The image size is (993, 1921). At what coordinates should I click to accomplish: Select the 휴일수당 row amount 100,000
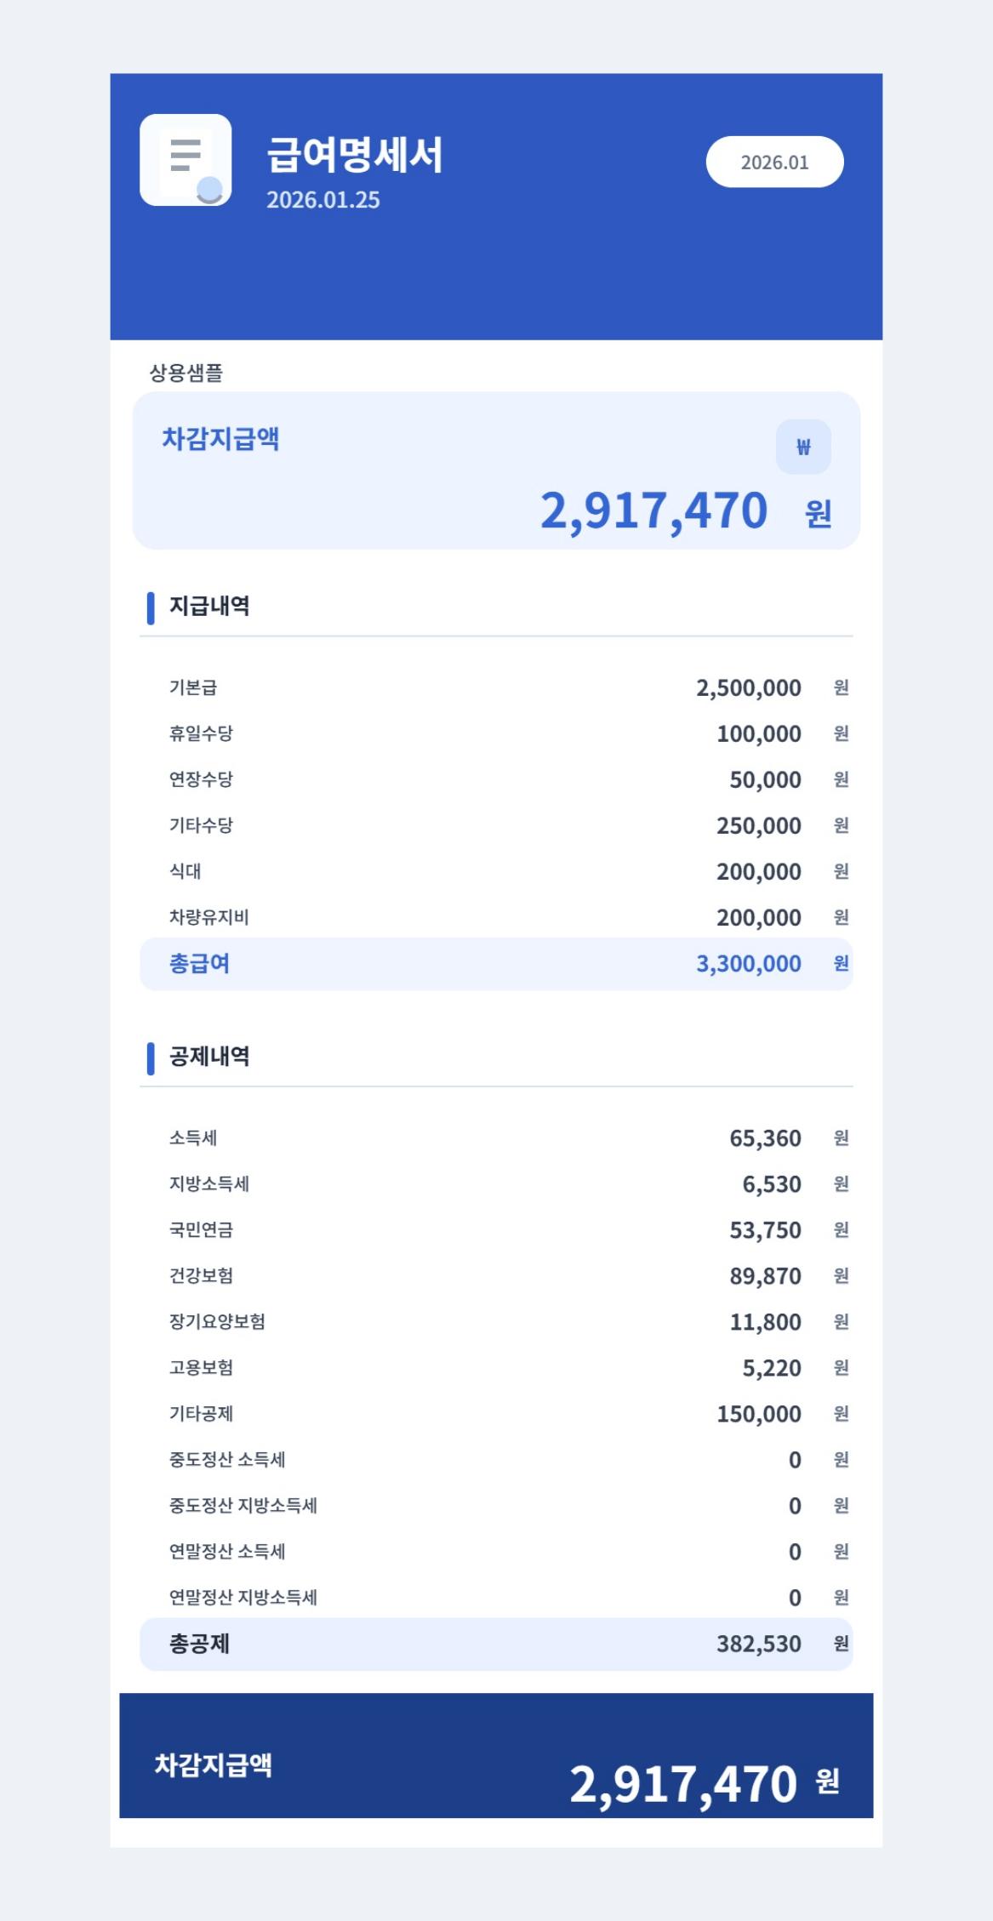pyautogui.click(x=759, y=733)
